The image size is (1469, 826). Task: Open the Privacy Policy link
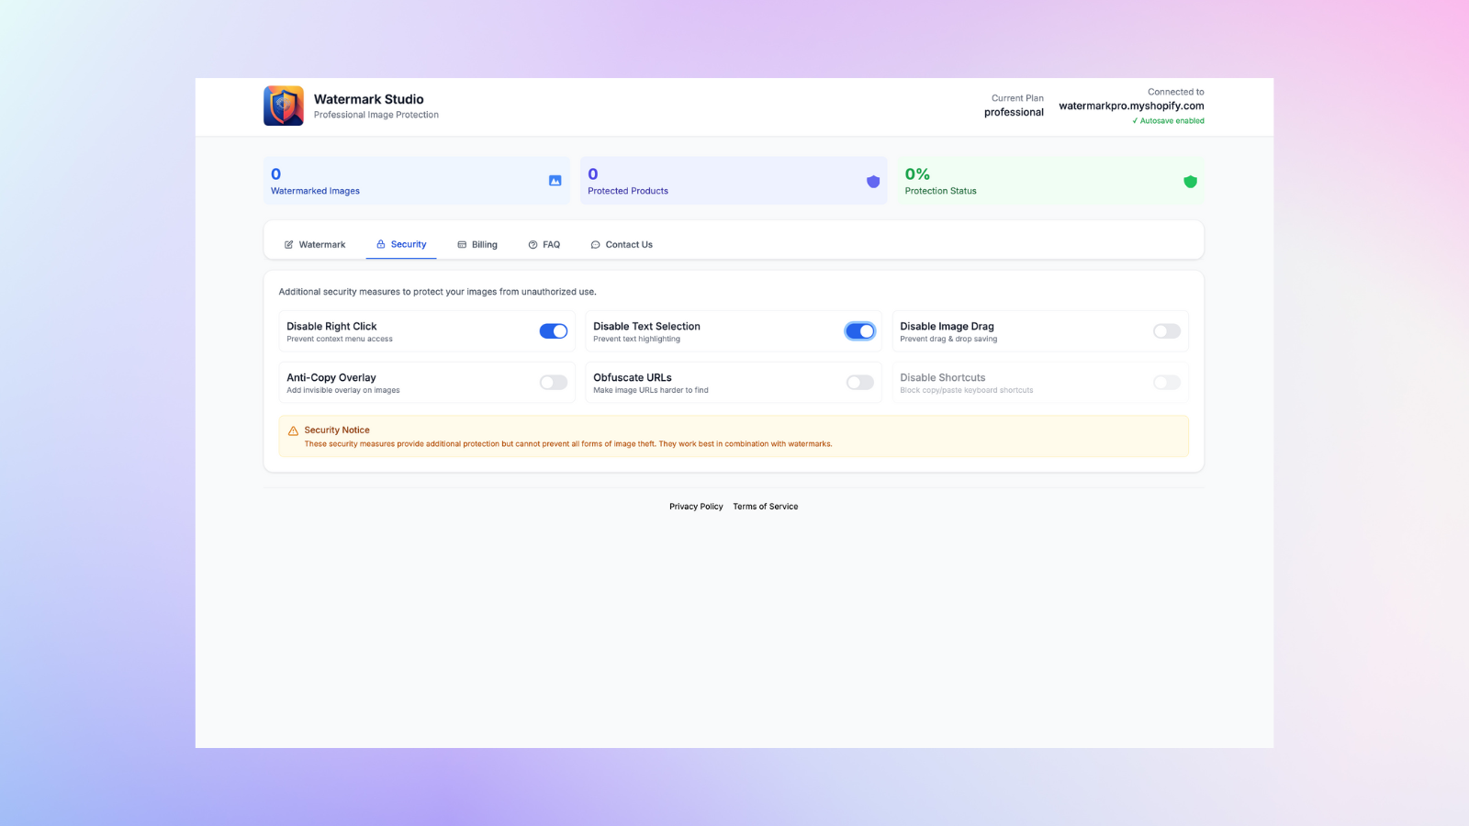point(696,507)
